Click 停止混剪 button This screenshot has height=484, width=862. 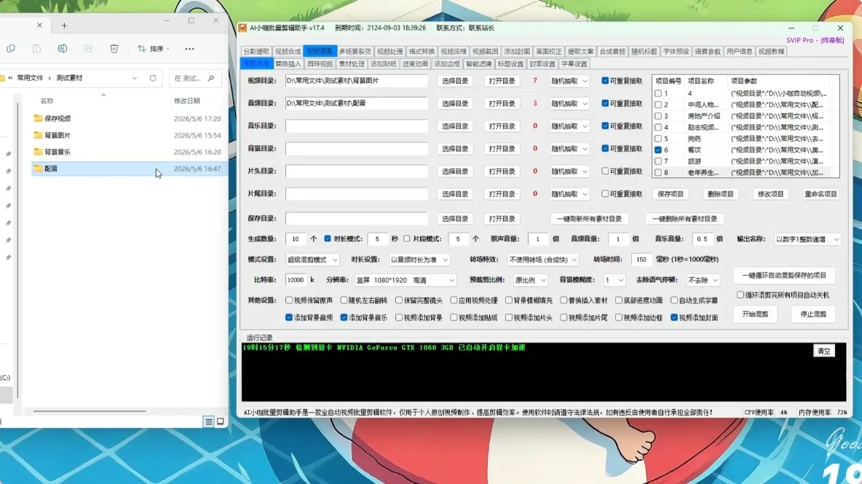pos(814,315)
